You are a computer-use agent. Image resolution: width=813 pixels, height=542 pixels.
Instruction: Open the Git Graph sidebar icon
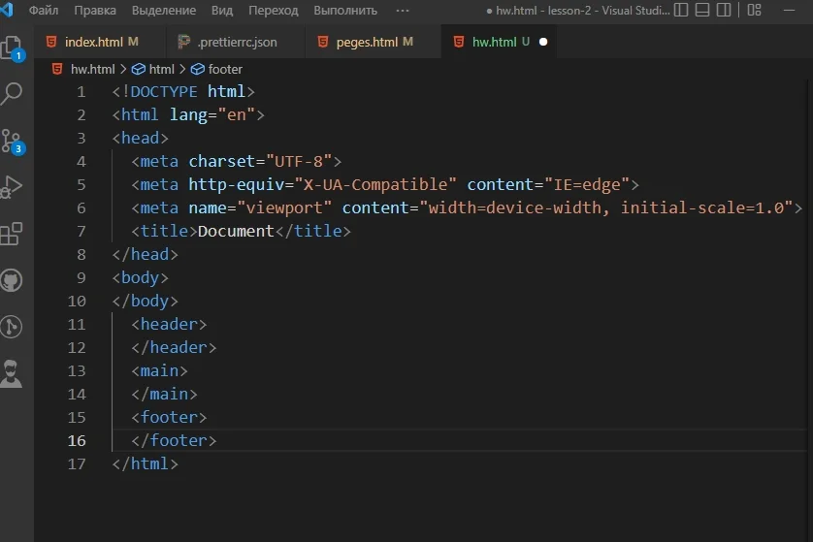click(x=12, y=327)
